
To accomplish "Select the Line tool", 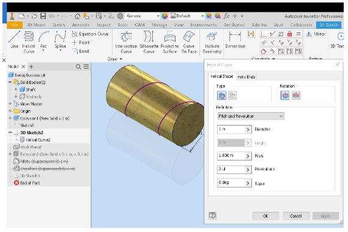I will [15, 40].
